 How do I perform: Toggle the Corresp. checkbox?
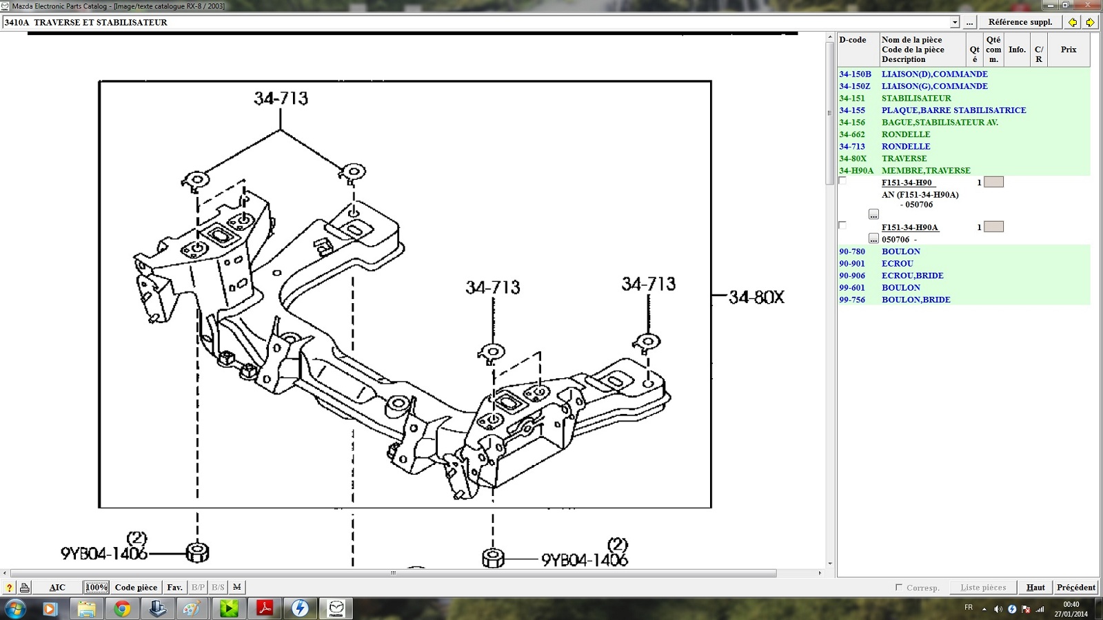(898, 587)
